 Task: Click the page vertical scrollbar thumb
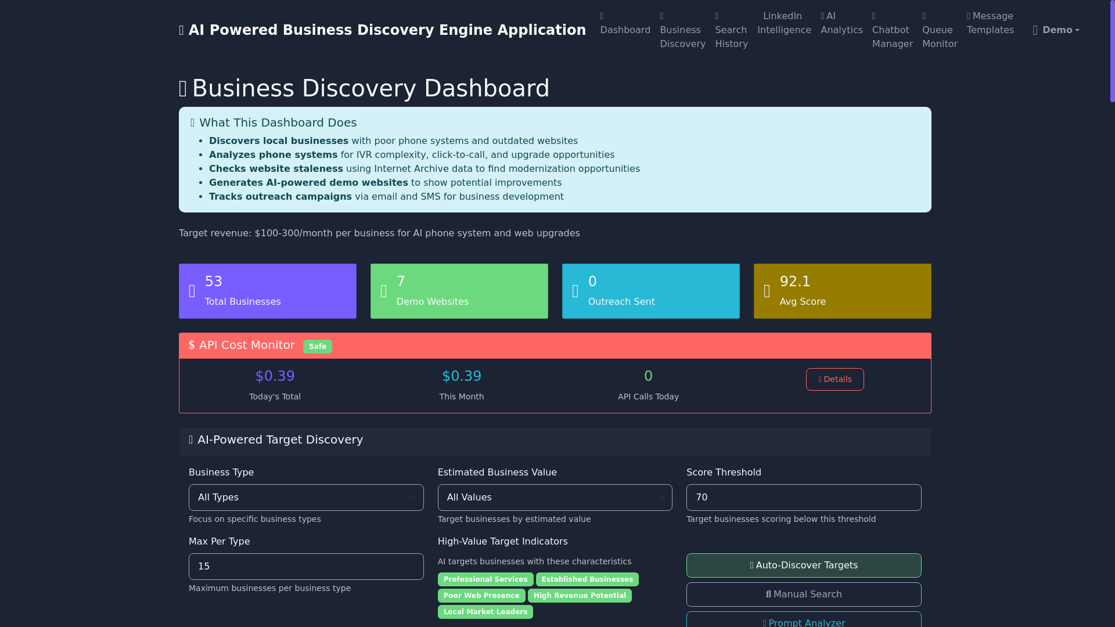pos(1112,51)
